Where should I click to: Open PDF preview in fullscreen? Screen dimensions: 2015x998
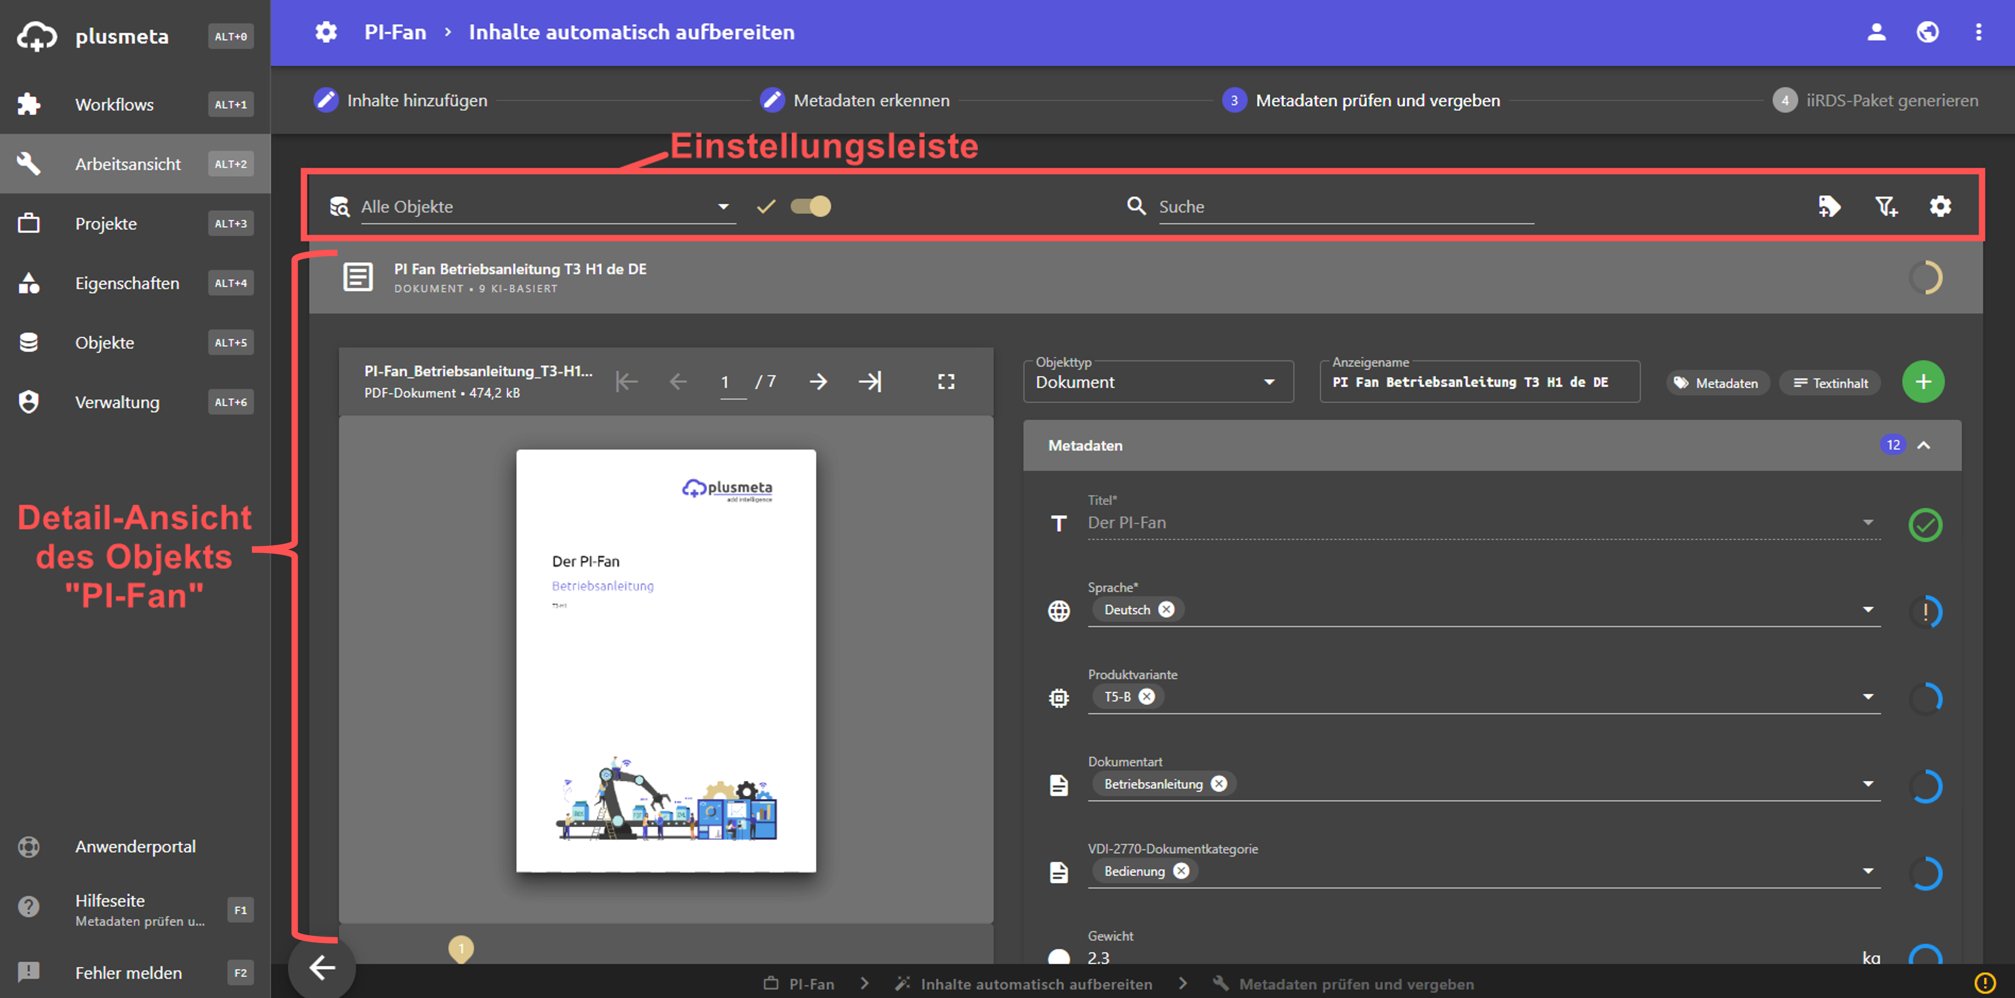[x=947, y=382]
